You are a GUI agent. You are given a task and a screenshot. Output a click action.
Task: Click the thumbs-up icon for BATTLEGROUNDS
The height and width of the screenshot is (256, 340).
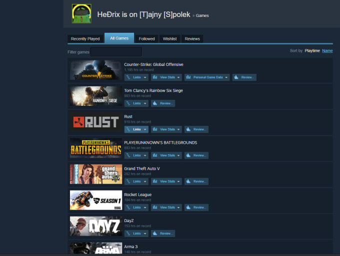[x=188, y=155]
